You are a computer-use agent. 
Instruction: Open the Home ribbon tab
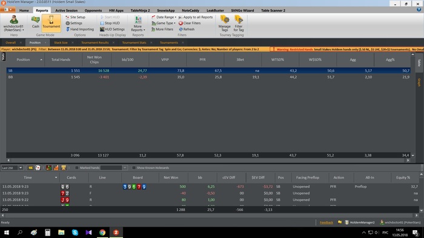pyautogui.click(x=24, y=10)
